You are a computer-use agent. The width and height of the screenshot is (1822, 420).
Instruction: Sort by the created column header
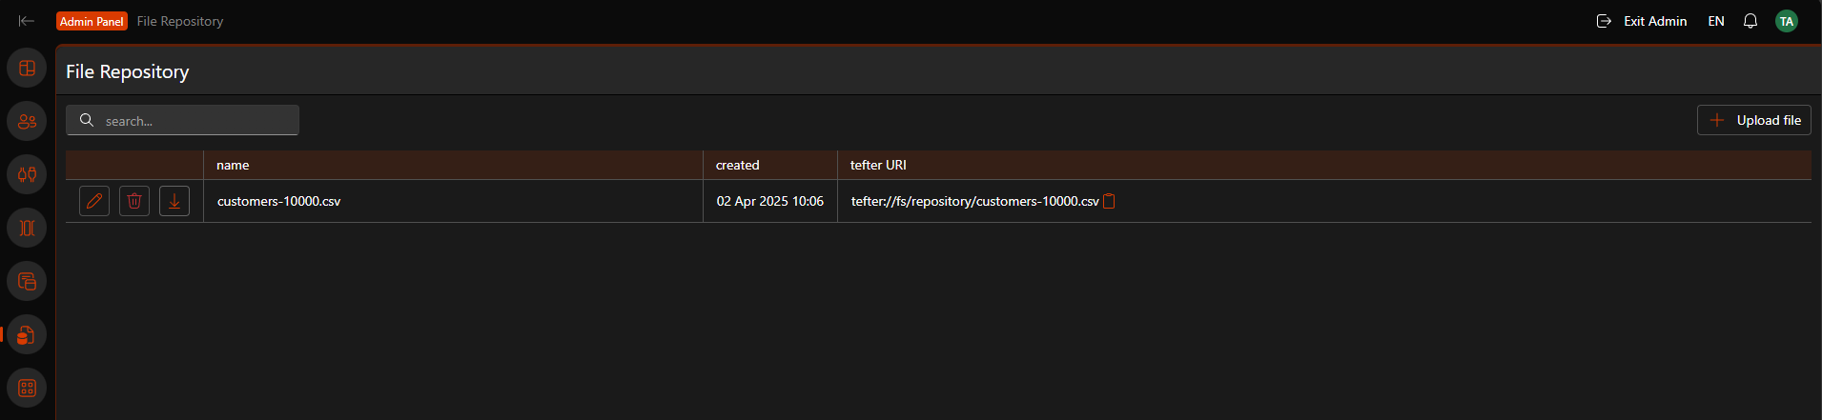tap(738, 165)
